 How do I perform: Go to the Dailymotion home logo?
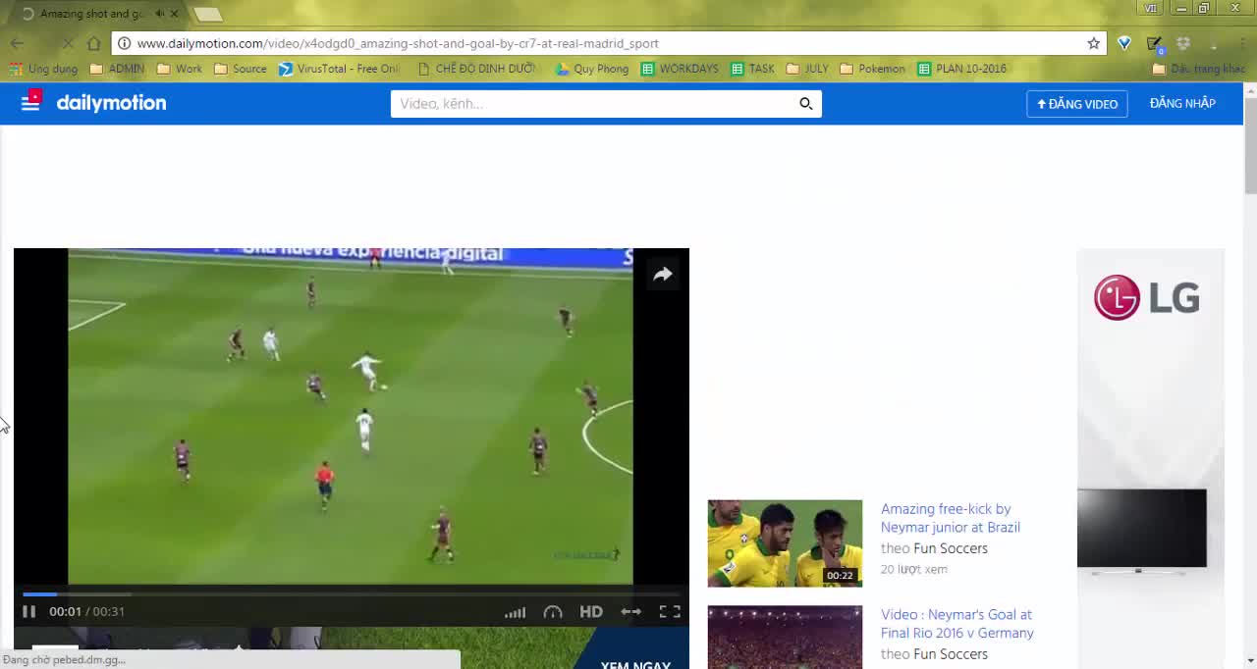coord(111,103)
